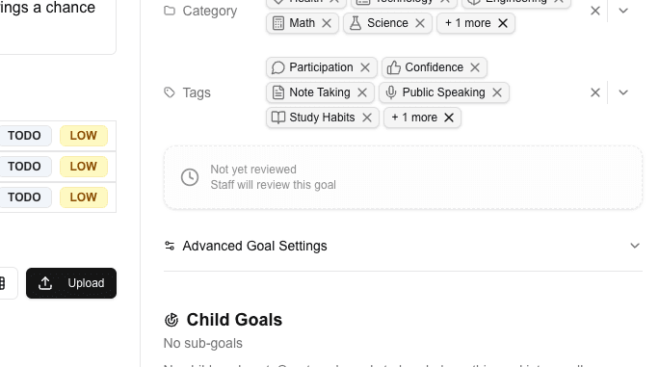Open the Tags dropdown chevron
The width and height of the screenshot is (659, 367).
623,92
